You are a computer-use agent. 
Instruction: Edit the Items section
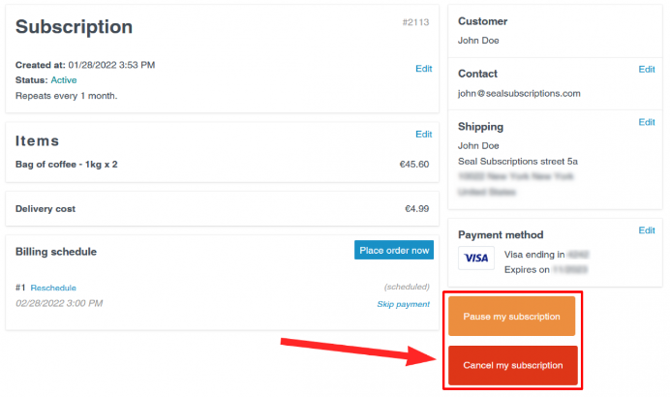423,135
